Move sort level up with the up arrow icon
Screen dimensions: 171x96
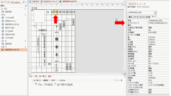(x=115, y=80)
